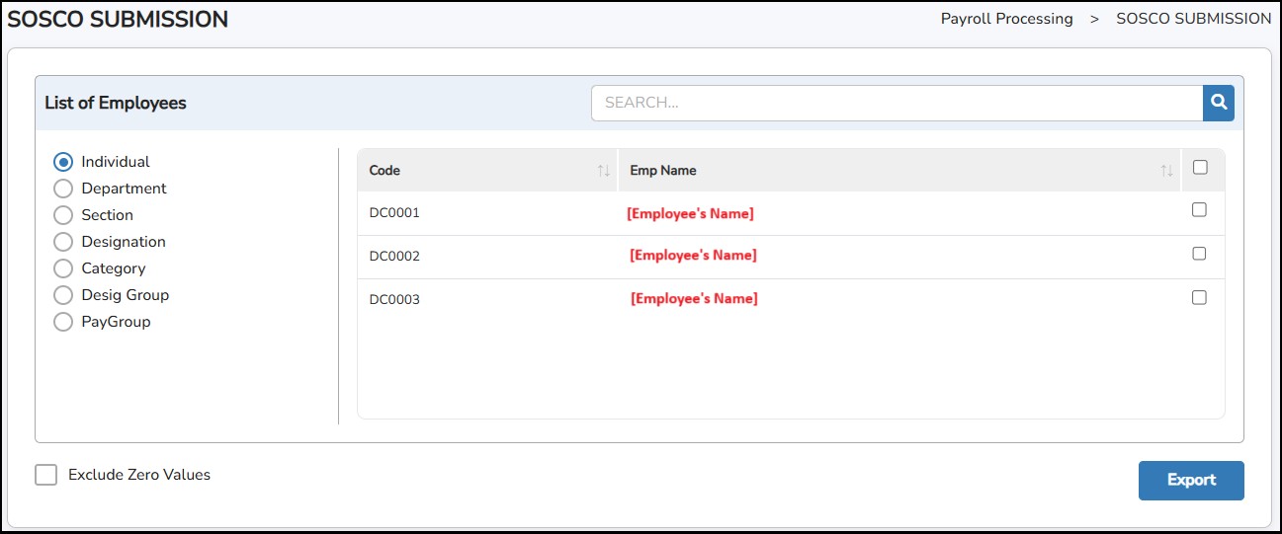Select the Individual radio option
Image resolution: width=1282 pixels, height=534 pixels.
click(63, 162)
